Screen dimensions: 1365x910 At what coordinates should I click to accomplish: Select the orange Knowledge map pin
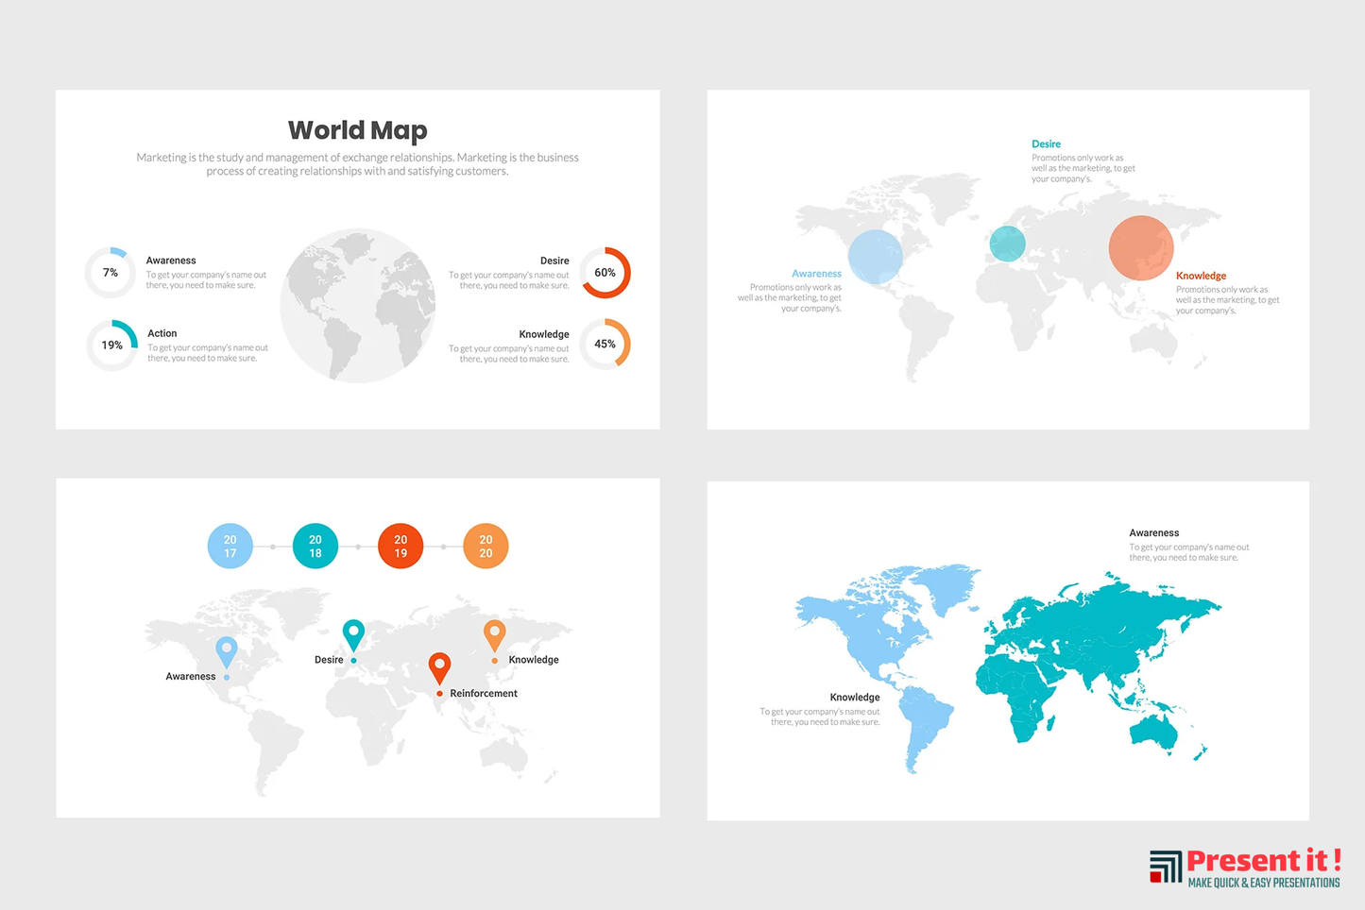coord(494,634)
